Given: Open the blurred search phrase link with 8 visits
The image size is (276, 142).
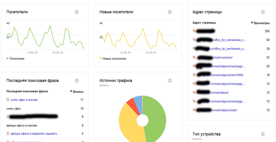Looking at the screenshot, I should pos(35,117).
